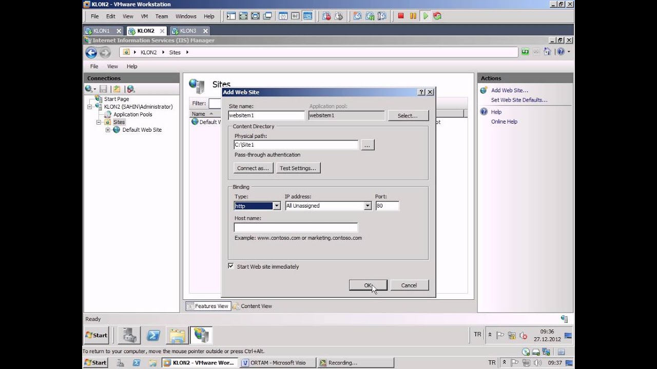Click the green refresh icon by address bar
This screenshot has height=369, width=657.
pos(525,52)
